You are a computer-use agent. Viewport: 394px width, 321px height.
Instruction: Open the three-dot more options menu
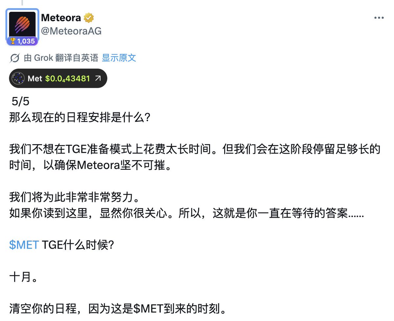pyautogui.click(x=379, y=18)
